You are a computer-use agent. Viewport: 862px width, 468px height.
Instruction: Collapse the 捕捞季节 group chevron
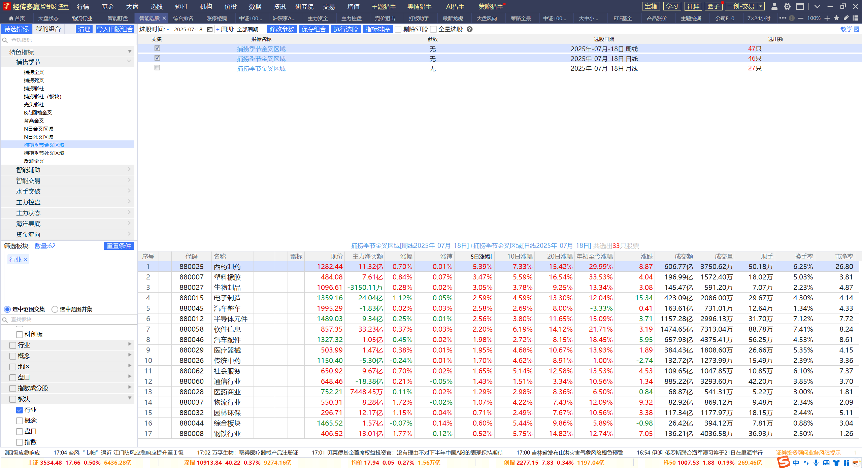[129, 61]
